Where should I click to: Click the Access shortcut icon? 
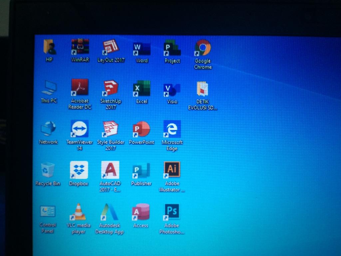141,212
